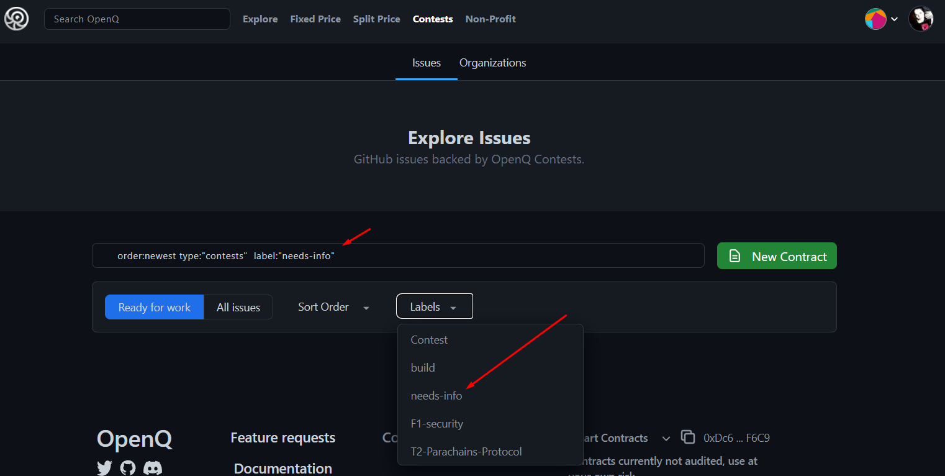945x476 pixels.
Task: Open the Non-Profit navigation item
Action: tap(490, 19)
